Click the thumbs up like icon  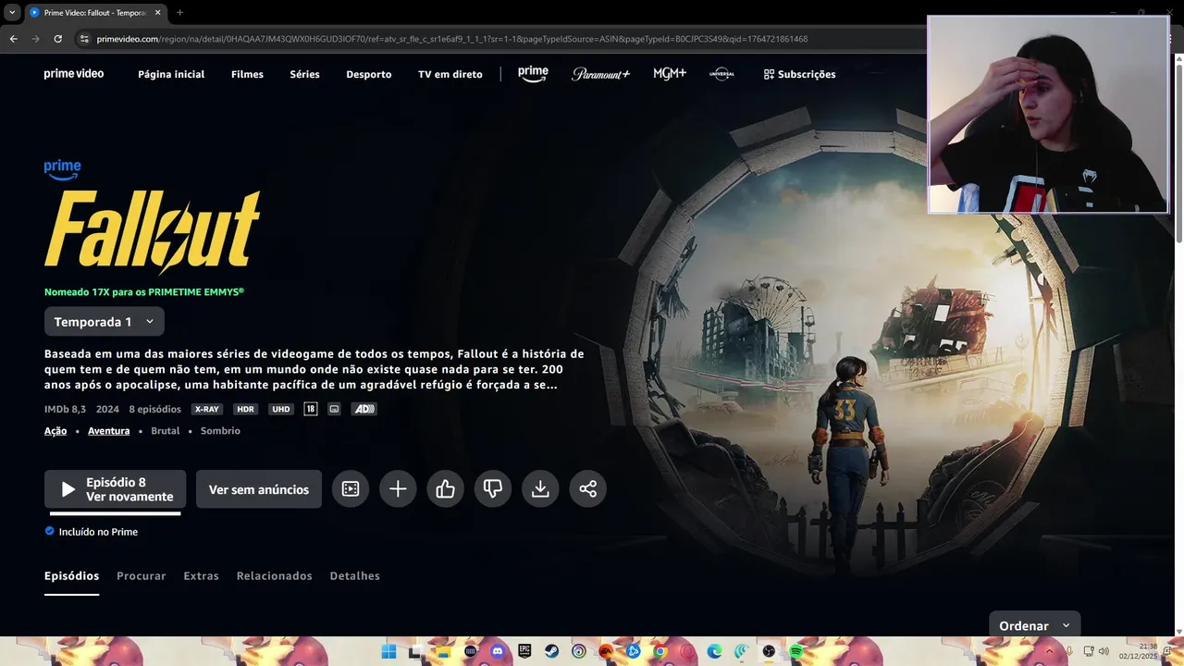pyautogui.click(x=446, y=489)
